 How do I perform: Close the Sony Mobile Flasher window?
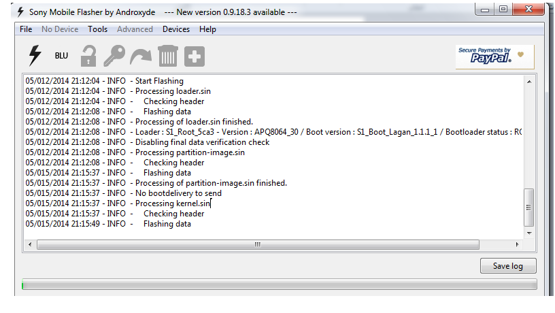coord(528,10)
